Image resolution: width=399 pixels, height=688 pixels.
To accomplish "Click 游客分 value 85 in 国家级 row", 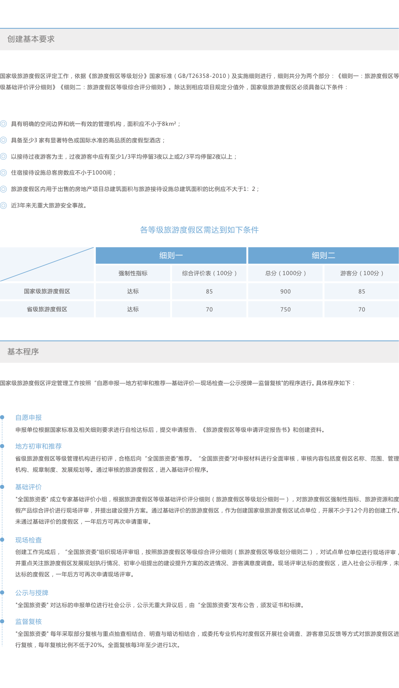I will [x=361, y=291].
